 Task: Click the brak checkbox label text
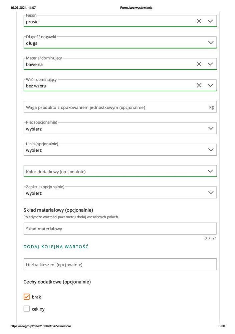pyautogui.click(x=36, y=297)
